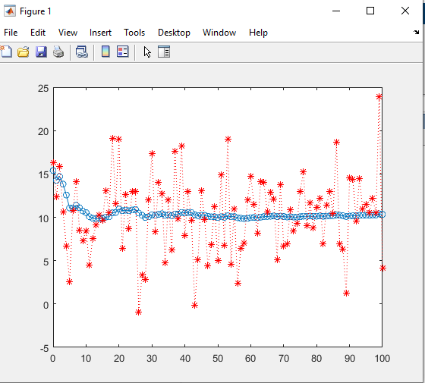Click the x-axis label 30
This screenshot has width=425, height=383.
tap(152, 359)
